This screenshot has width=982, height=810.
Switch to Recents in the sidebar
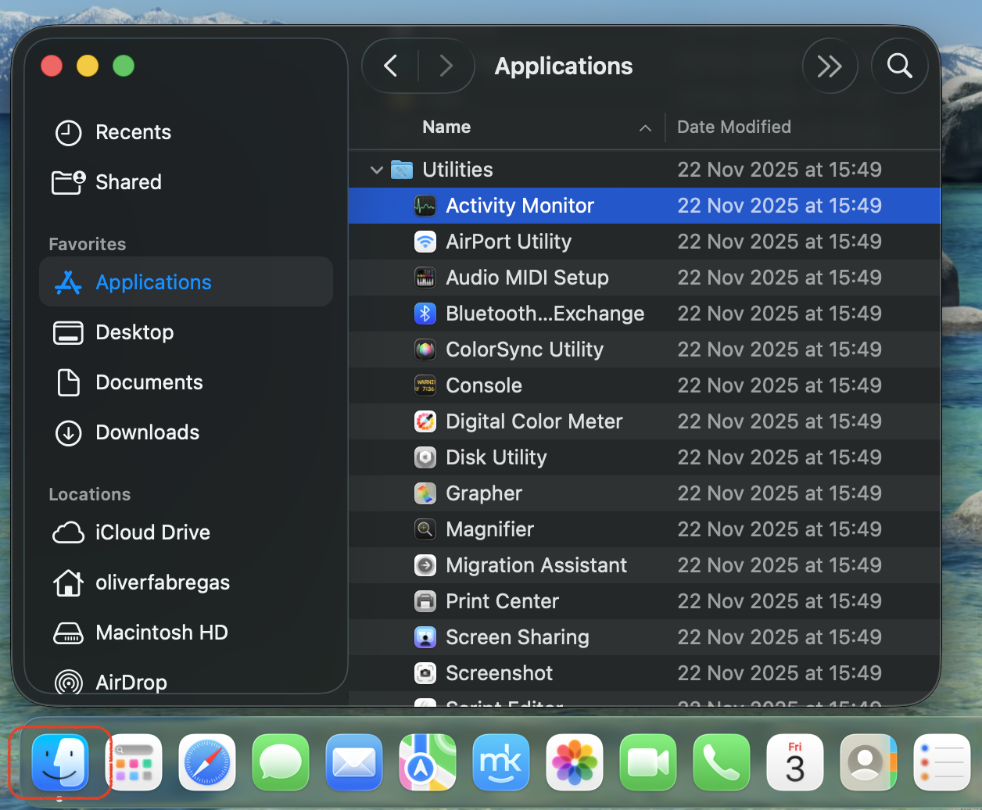(133, 132)
